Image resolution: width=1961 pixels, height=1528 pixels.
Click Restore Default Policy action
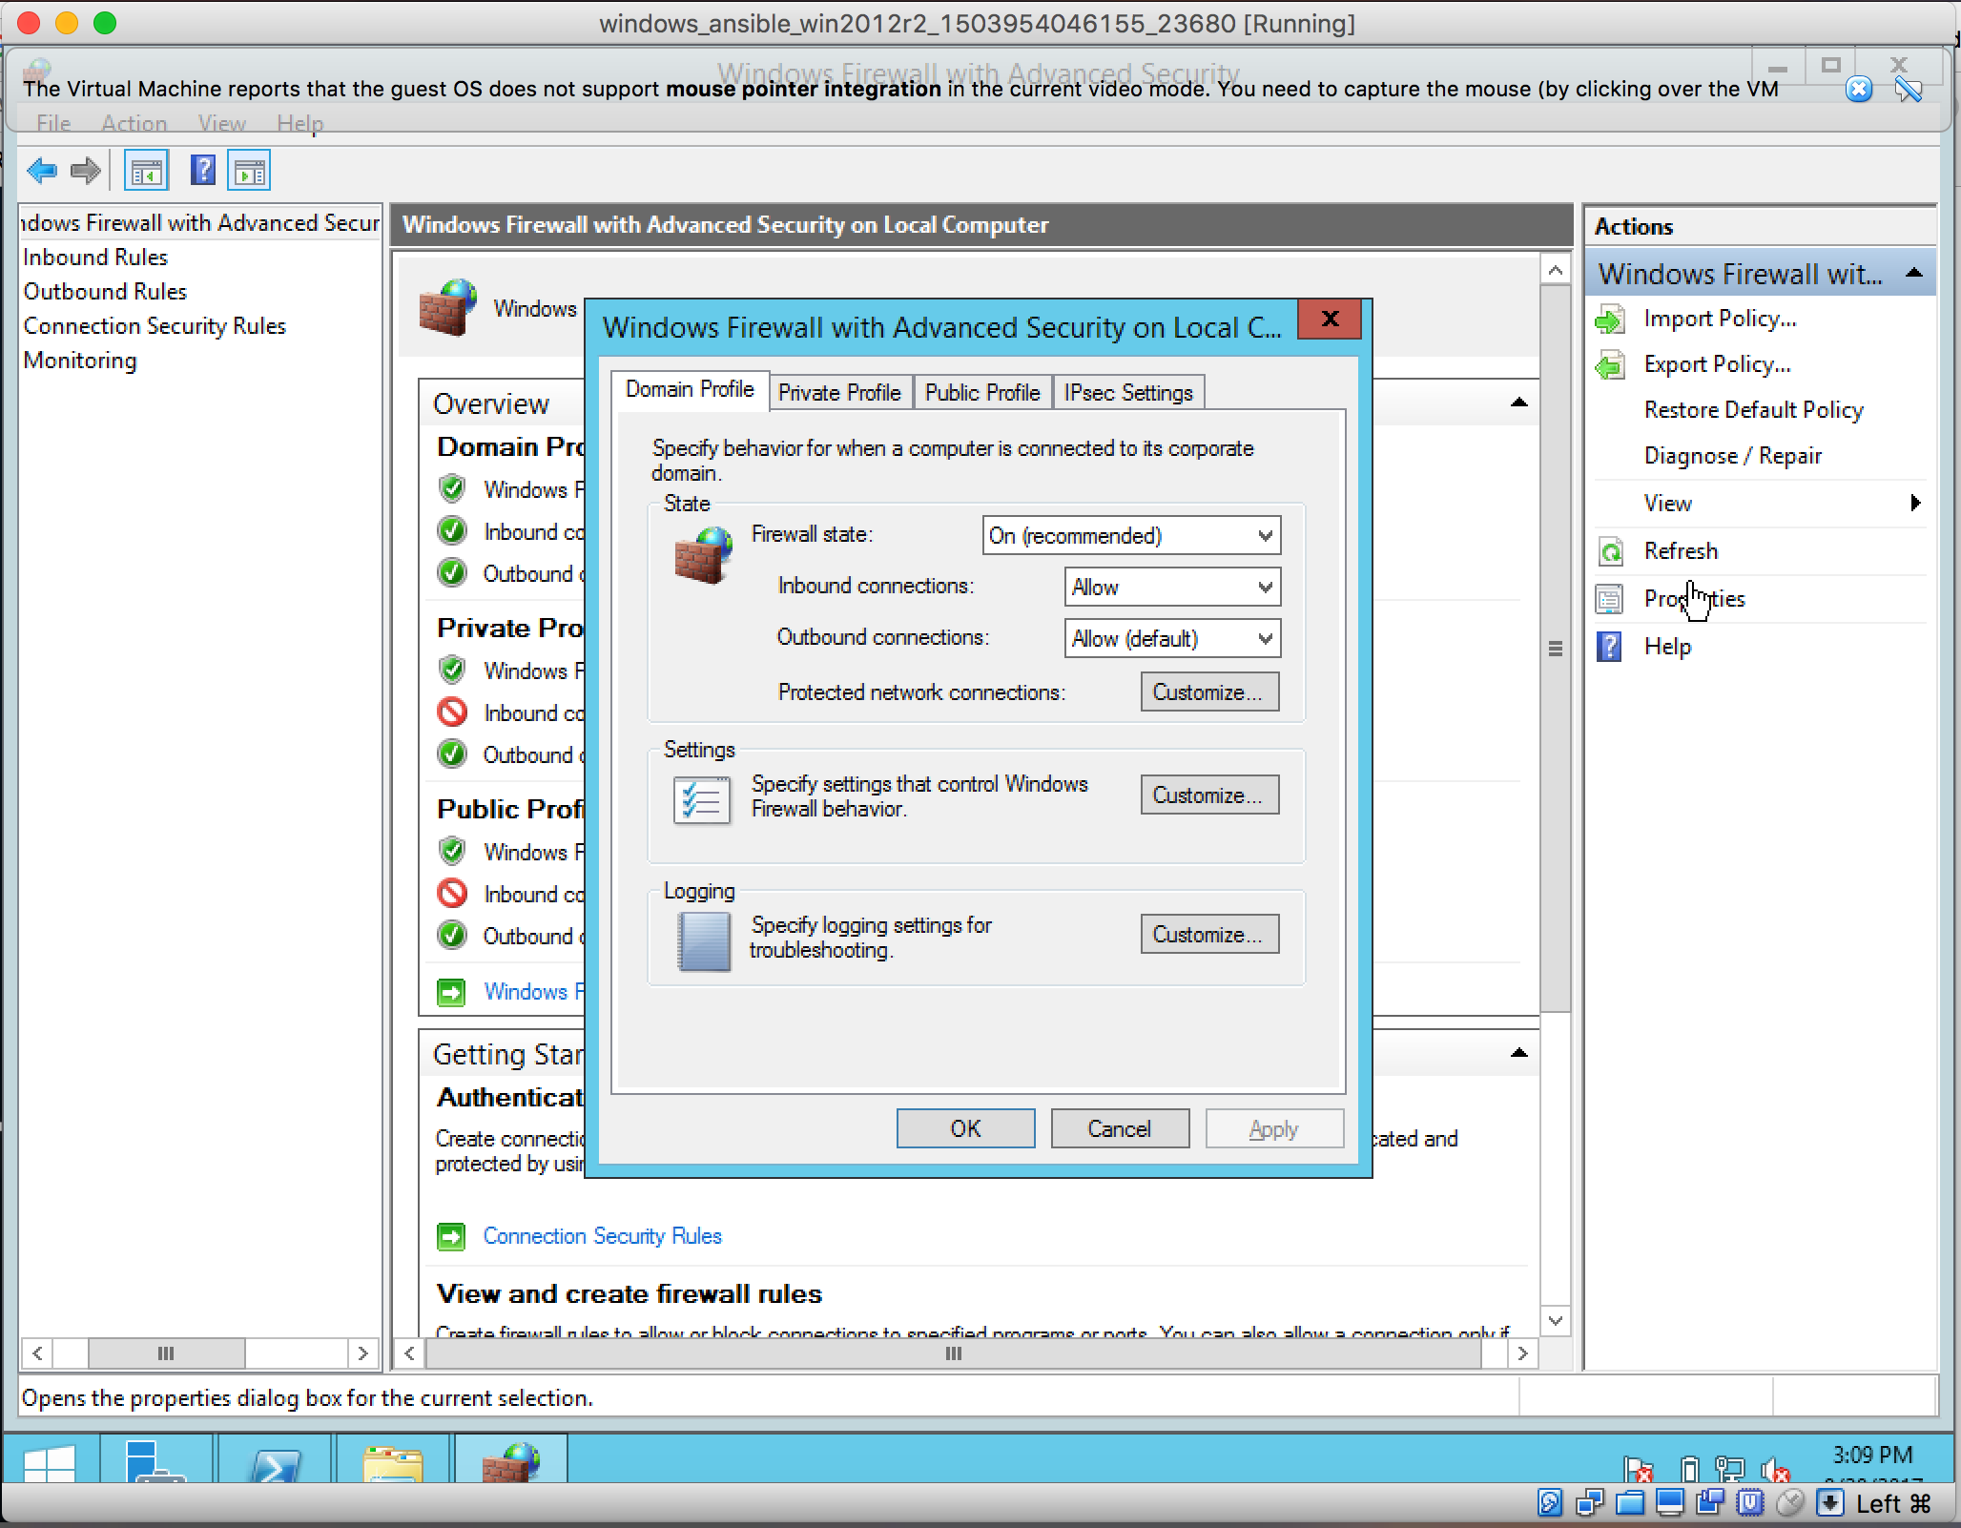pyautogui.click(x=1753, y=410)
